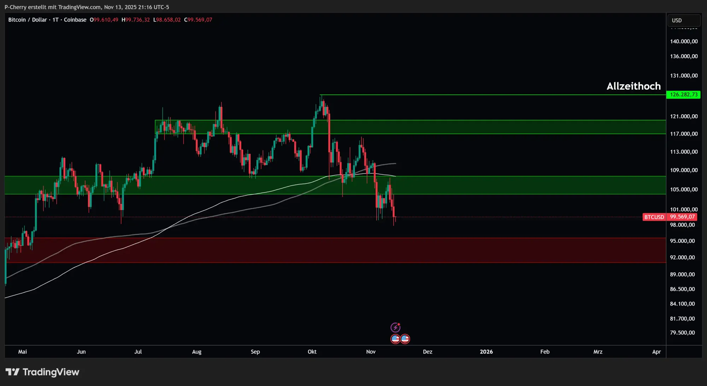Click the TradingView logo in the corner
The image size is (707, 386).
point(42,372)
